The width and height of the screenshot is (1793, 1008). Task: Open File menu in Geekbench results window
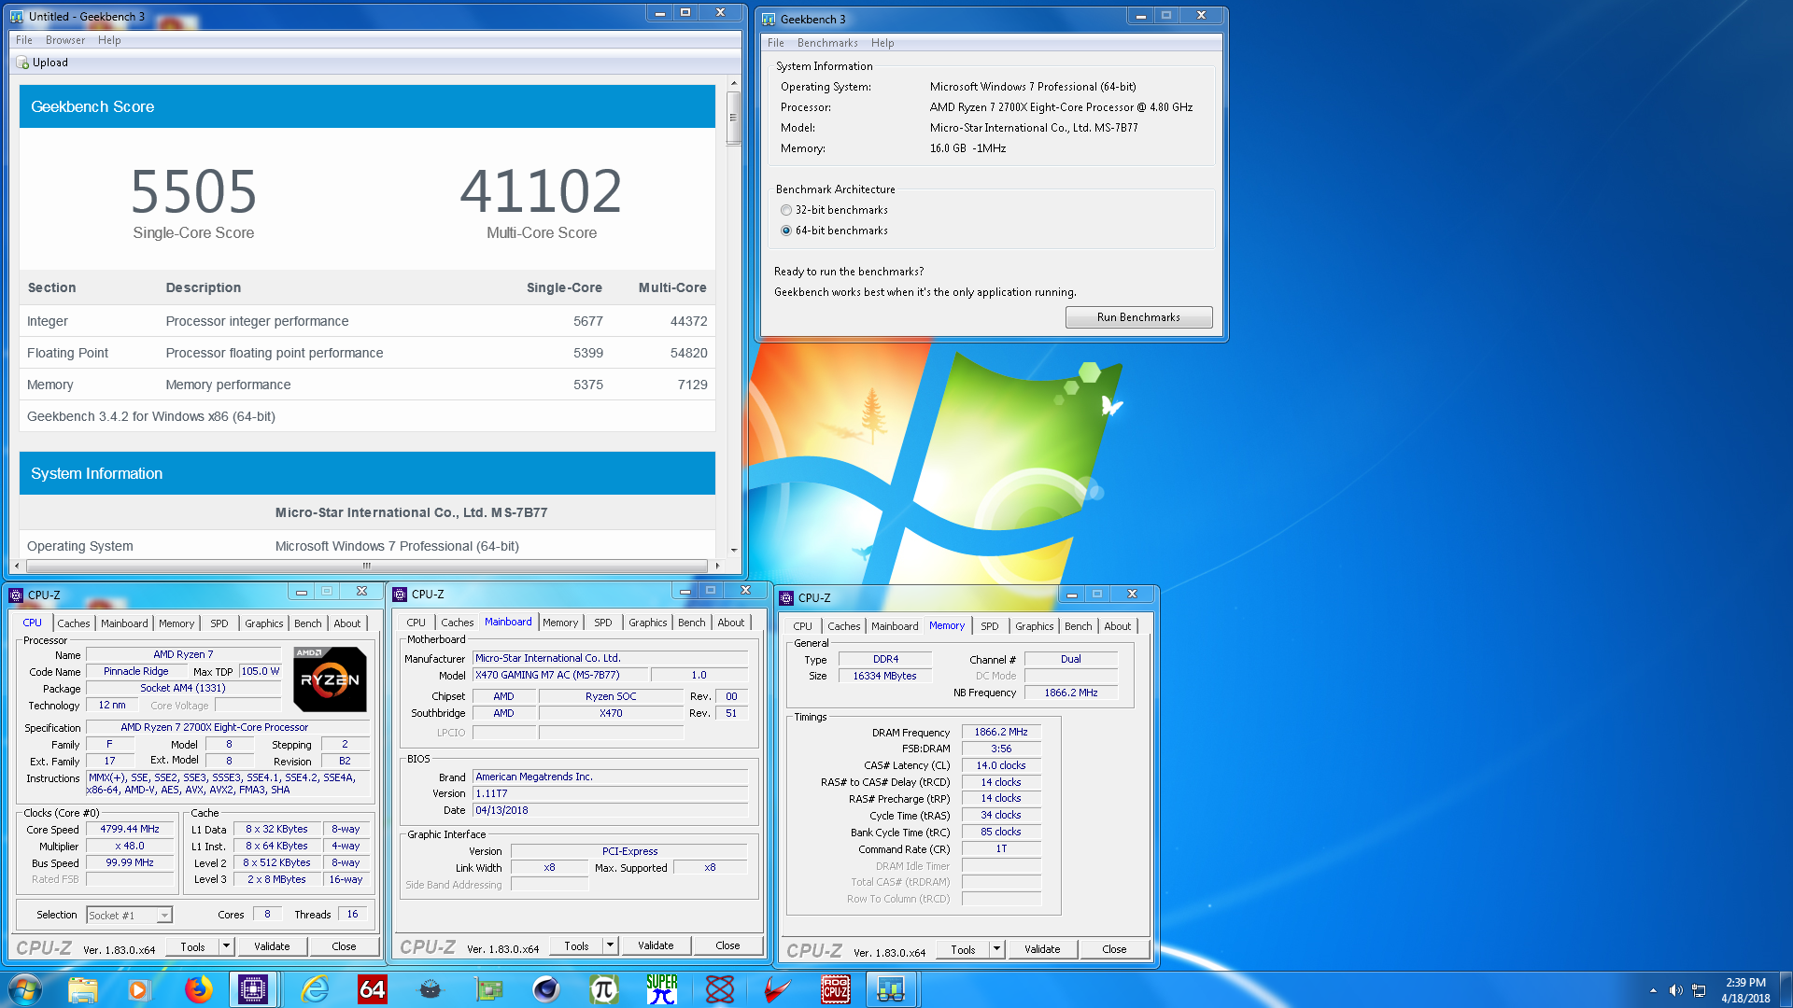pyautogui.click(x=24, y=40)
